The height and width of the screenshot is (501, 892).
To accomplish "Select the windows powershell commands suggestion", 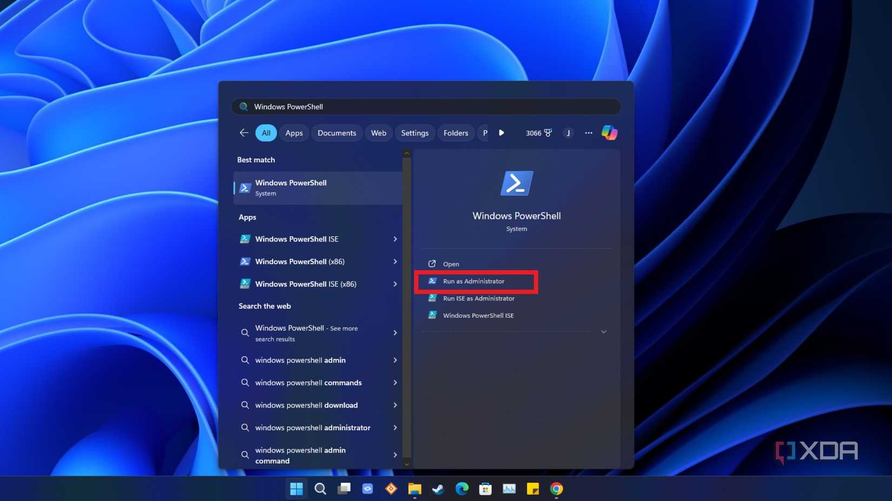I will (308, 382).
